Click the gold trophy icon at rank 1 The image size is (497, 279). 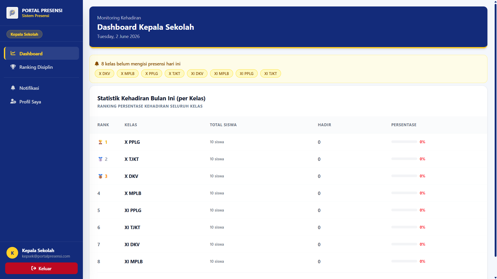coord(100,142)
